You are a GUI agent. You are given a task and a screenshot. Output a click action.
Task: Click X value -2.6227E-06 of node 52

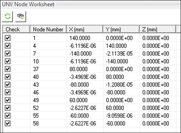pyautogui.click(x=83, y=108)
